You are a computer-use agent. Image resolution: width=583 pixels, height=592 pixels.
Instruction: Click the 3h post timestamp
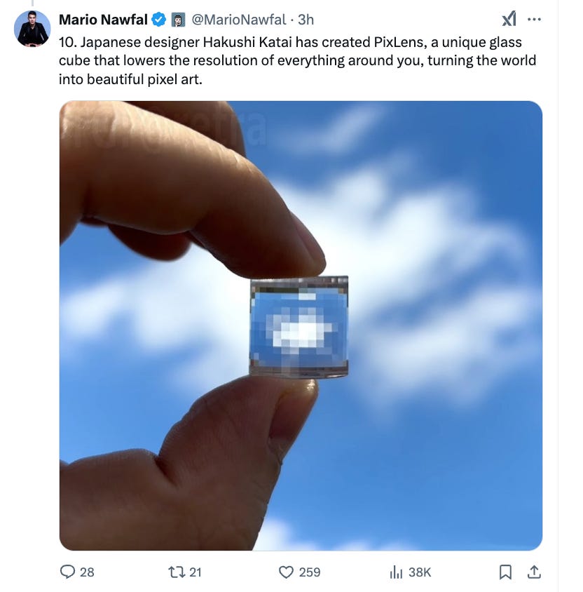306,20
